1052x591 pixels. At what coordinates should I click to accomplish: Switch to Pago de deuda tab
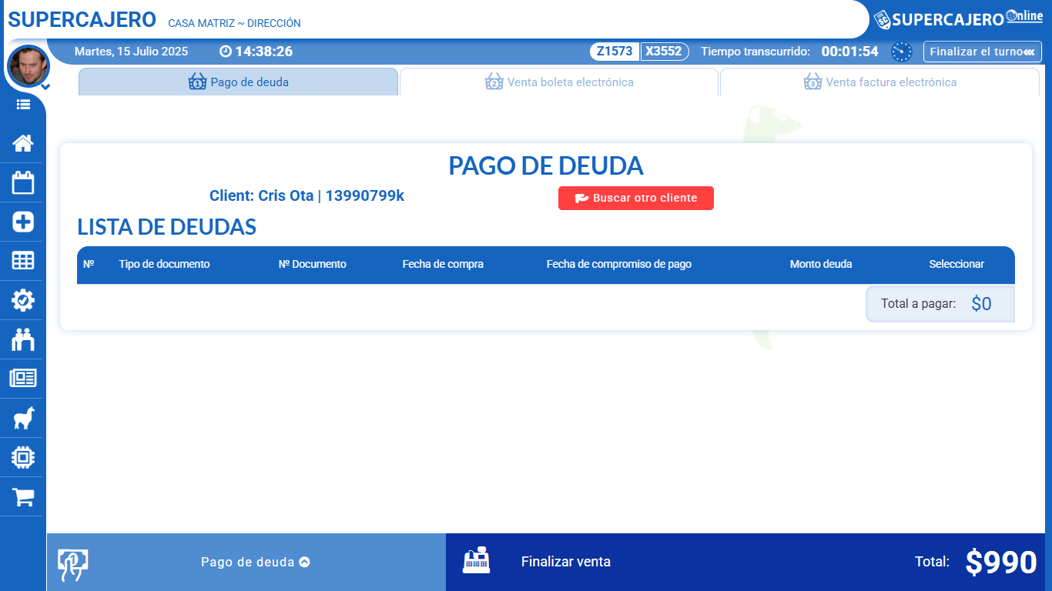[x=239, y=82]
